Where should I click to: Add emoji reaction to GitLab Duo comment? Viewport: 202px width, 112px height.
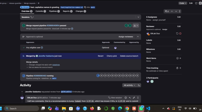pos(126,98)
